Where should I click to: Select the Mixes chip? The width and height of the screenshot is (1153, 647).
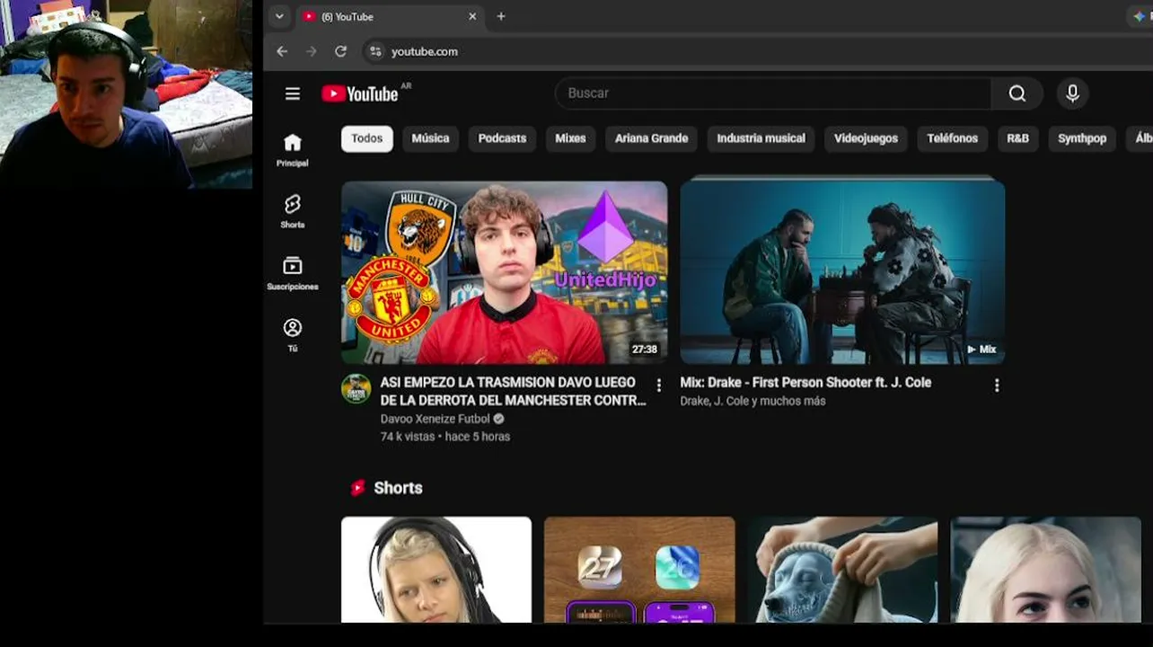pos(570,138)
